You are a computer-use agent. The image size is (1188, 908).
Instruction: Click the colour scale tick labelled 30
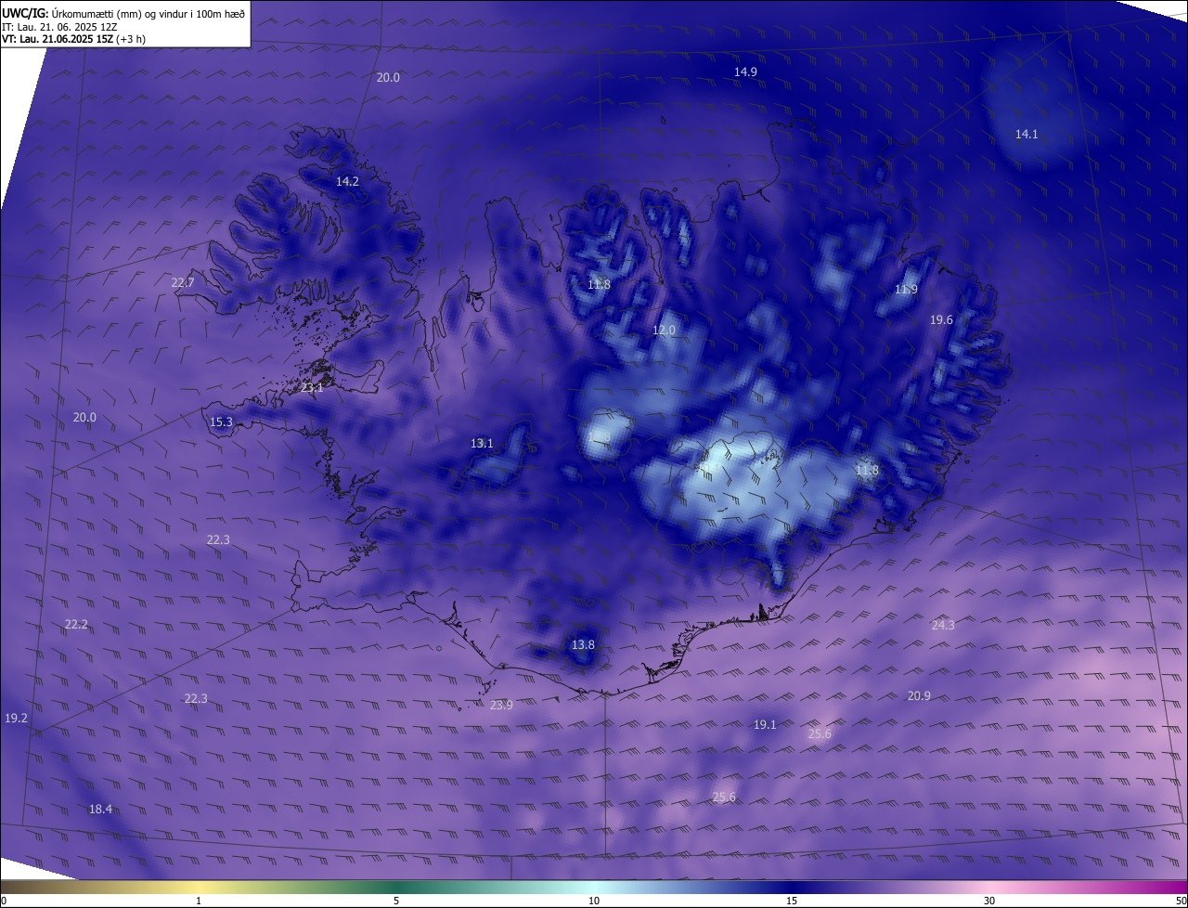click(989, 901)
